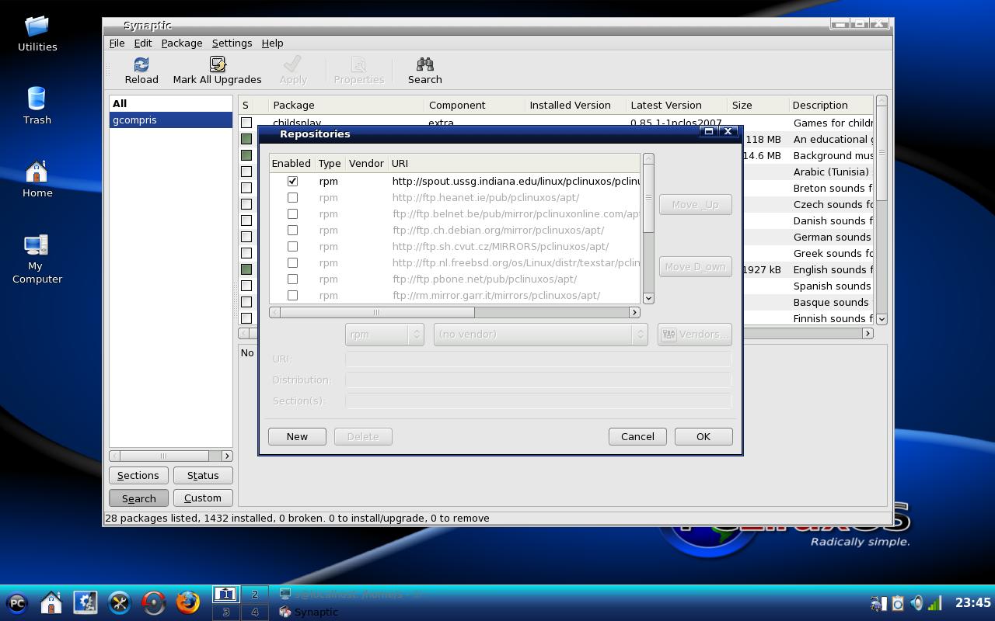Viewport: 995px width, 621px height.
Task: Click the house icon in the taskbar
Action: coord(51,603)
